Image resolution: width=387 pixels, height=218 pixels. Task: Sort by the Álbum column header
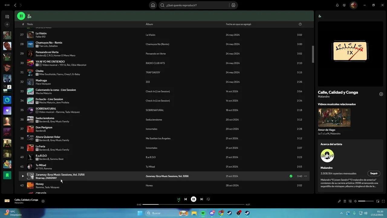(x=149, y=24)
